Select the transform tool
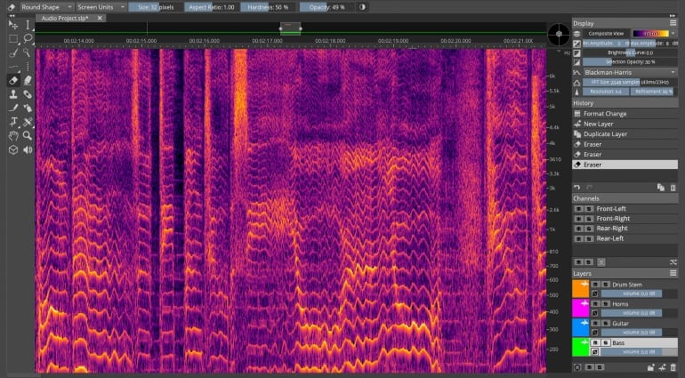The width and height of the screenshot is (685, 378). click(13, 122)
